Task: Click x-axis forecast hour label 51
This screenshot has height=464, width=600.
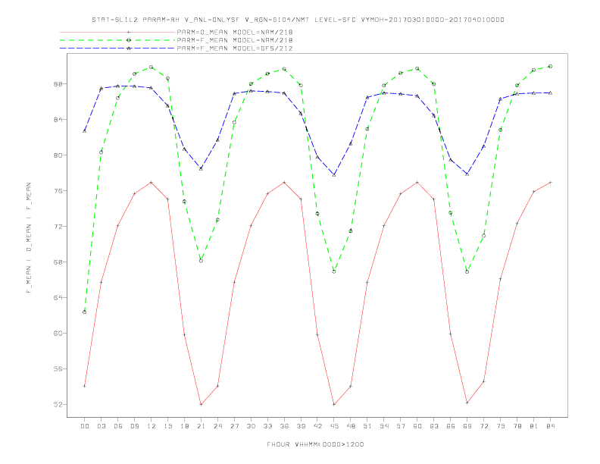Action: [367, 426]
